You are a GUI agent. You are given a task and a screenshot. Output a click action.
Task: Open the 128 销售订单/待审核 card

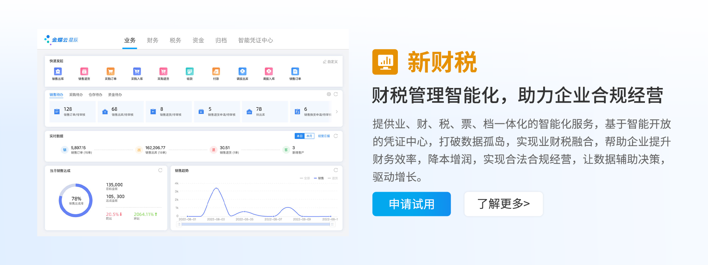tap(73, 112)
